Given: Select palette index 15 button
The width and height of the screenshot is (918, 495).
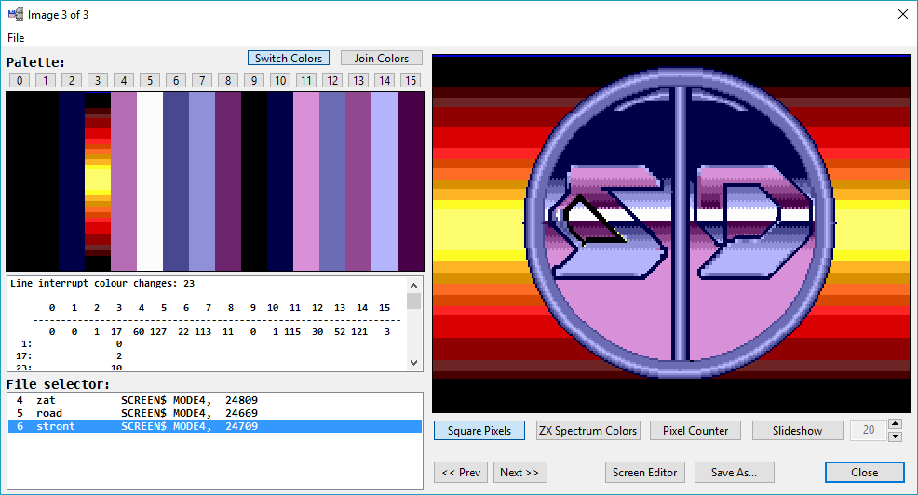Looking at the screenshot, I should coord(411,80).
